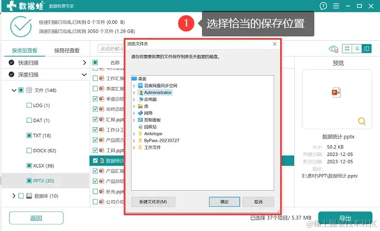The width and height of the screenshot is (380, 231).
Task: Select the 数据统计 highlighted file row
Action: tap(107, 161)
